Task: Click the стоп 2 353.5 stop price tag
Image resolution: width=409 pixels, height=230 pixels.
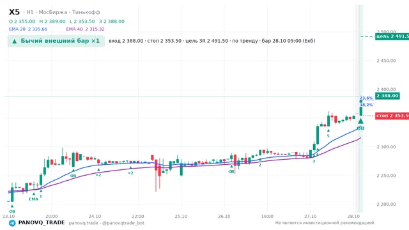Action: [392, 116]
